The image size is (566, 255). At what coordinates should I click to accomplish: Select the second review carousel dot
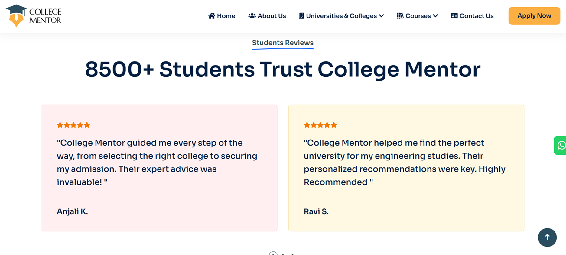coord(283,254)
